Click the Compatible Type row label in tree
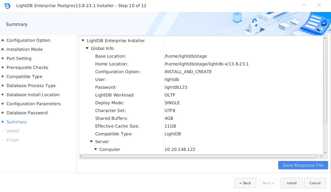Screen dimensions: 331x192 (x=114, y=134)
